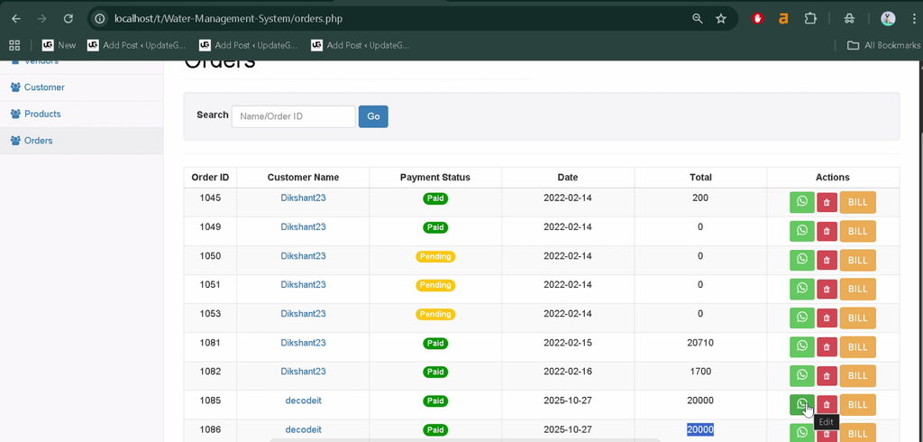
Task: View site information icon in address bar
Action: tap(100, 19)
